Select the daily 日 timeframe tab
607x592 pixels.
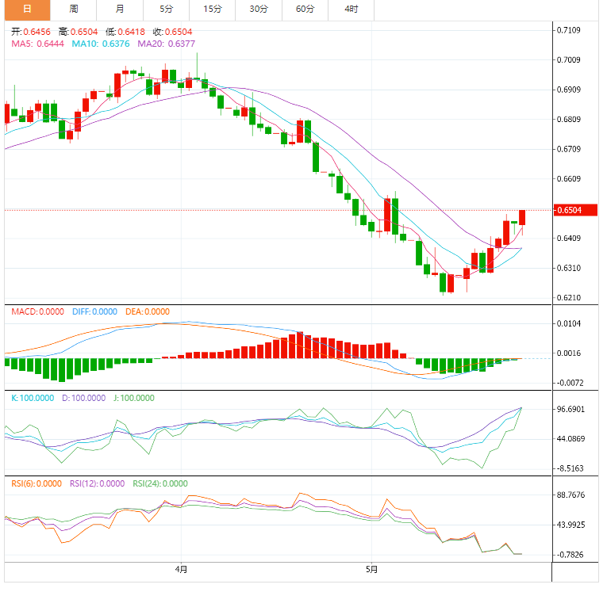(27, 10)
